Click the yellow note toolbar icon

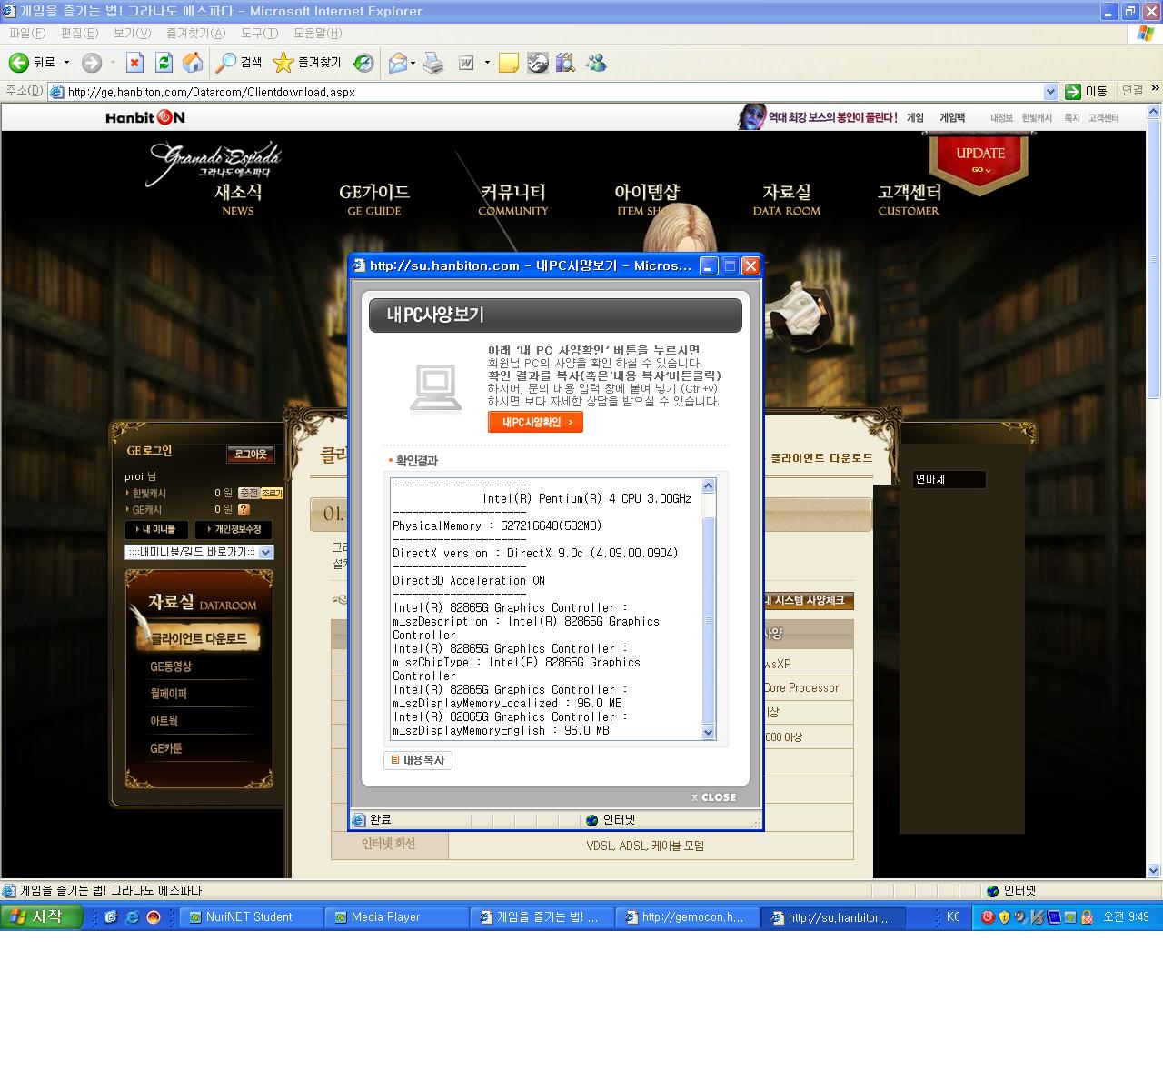point(509,63)
